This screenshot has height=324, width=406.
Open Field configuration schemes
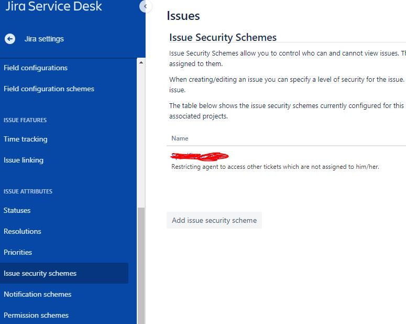coord(49,89)
